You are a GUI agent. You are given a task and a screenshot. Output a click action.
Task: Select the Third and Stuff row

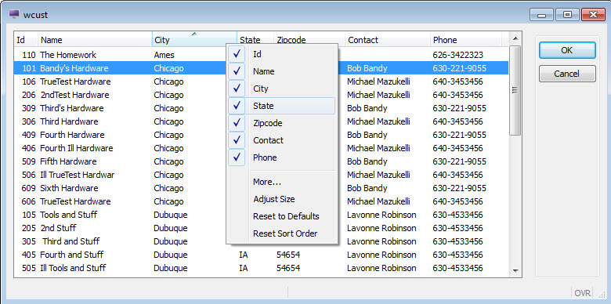[261, 241]
